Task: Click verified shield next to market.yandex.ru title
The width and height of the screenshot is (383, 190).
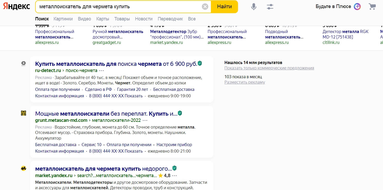Action: click(x=174, y=168)
